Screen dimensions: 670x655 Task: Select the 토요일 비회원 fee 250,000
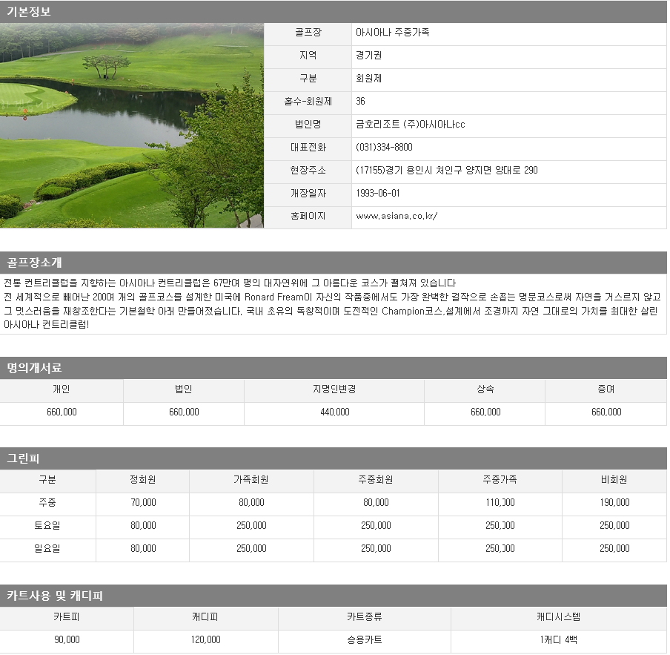[x=614, y=526]
